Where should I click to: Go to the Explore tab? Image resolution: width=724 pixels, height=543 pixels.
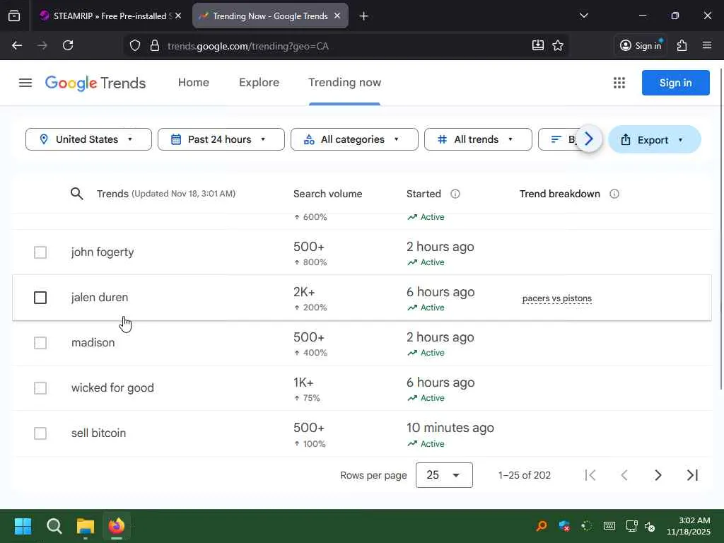[259, 83]
